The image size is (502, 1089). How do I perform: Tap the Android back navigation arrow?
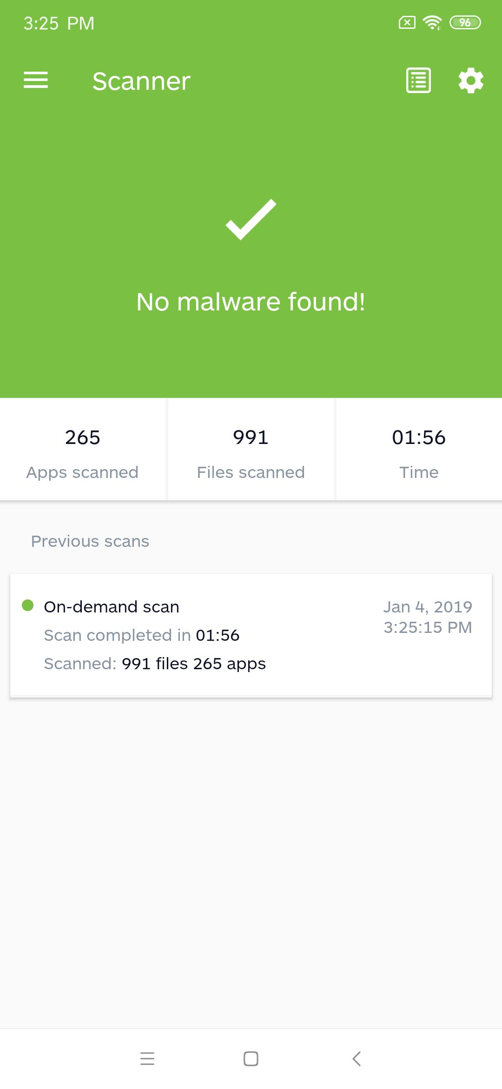pos(357,1059)
